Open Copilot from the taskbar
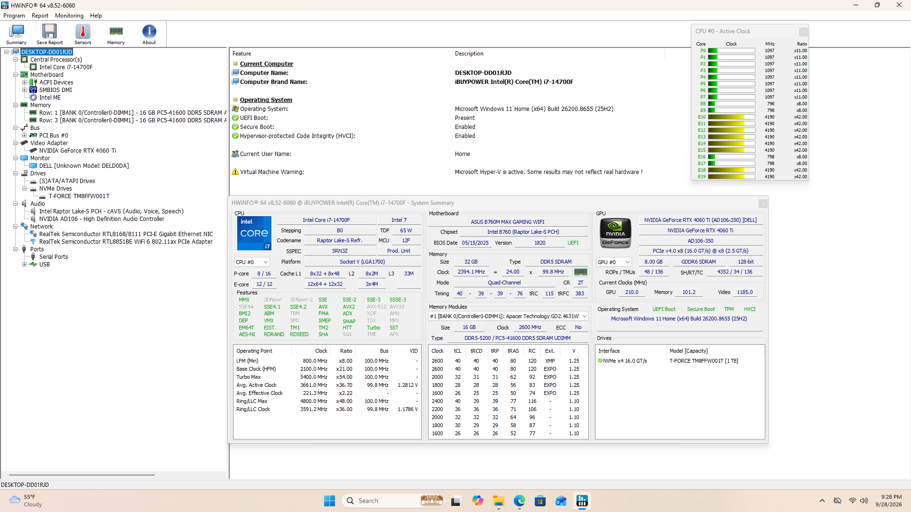 pos(477,501)
